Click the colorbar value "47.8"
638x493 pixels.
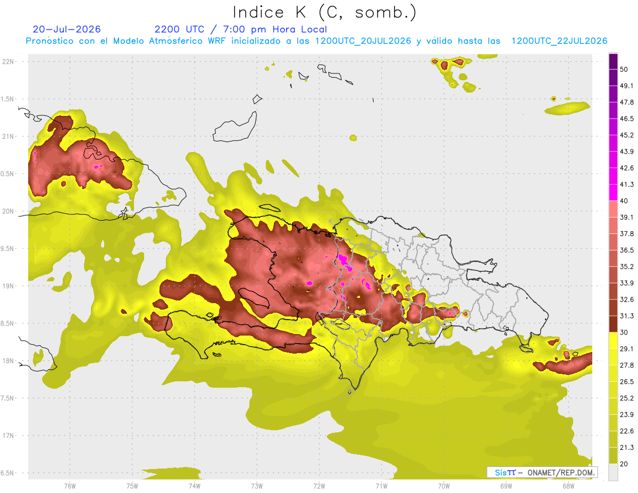click(627, 103)
